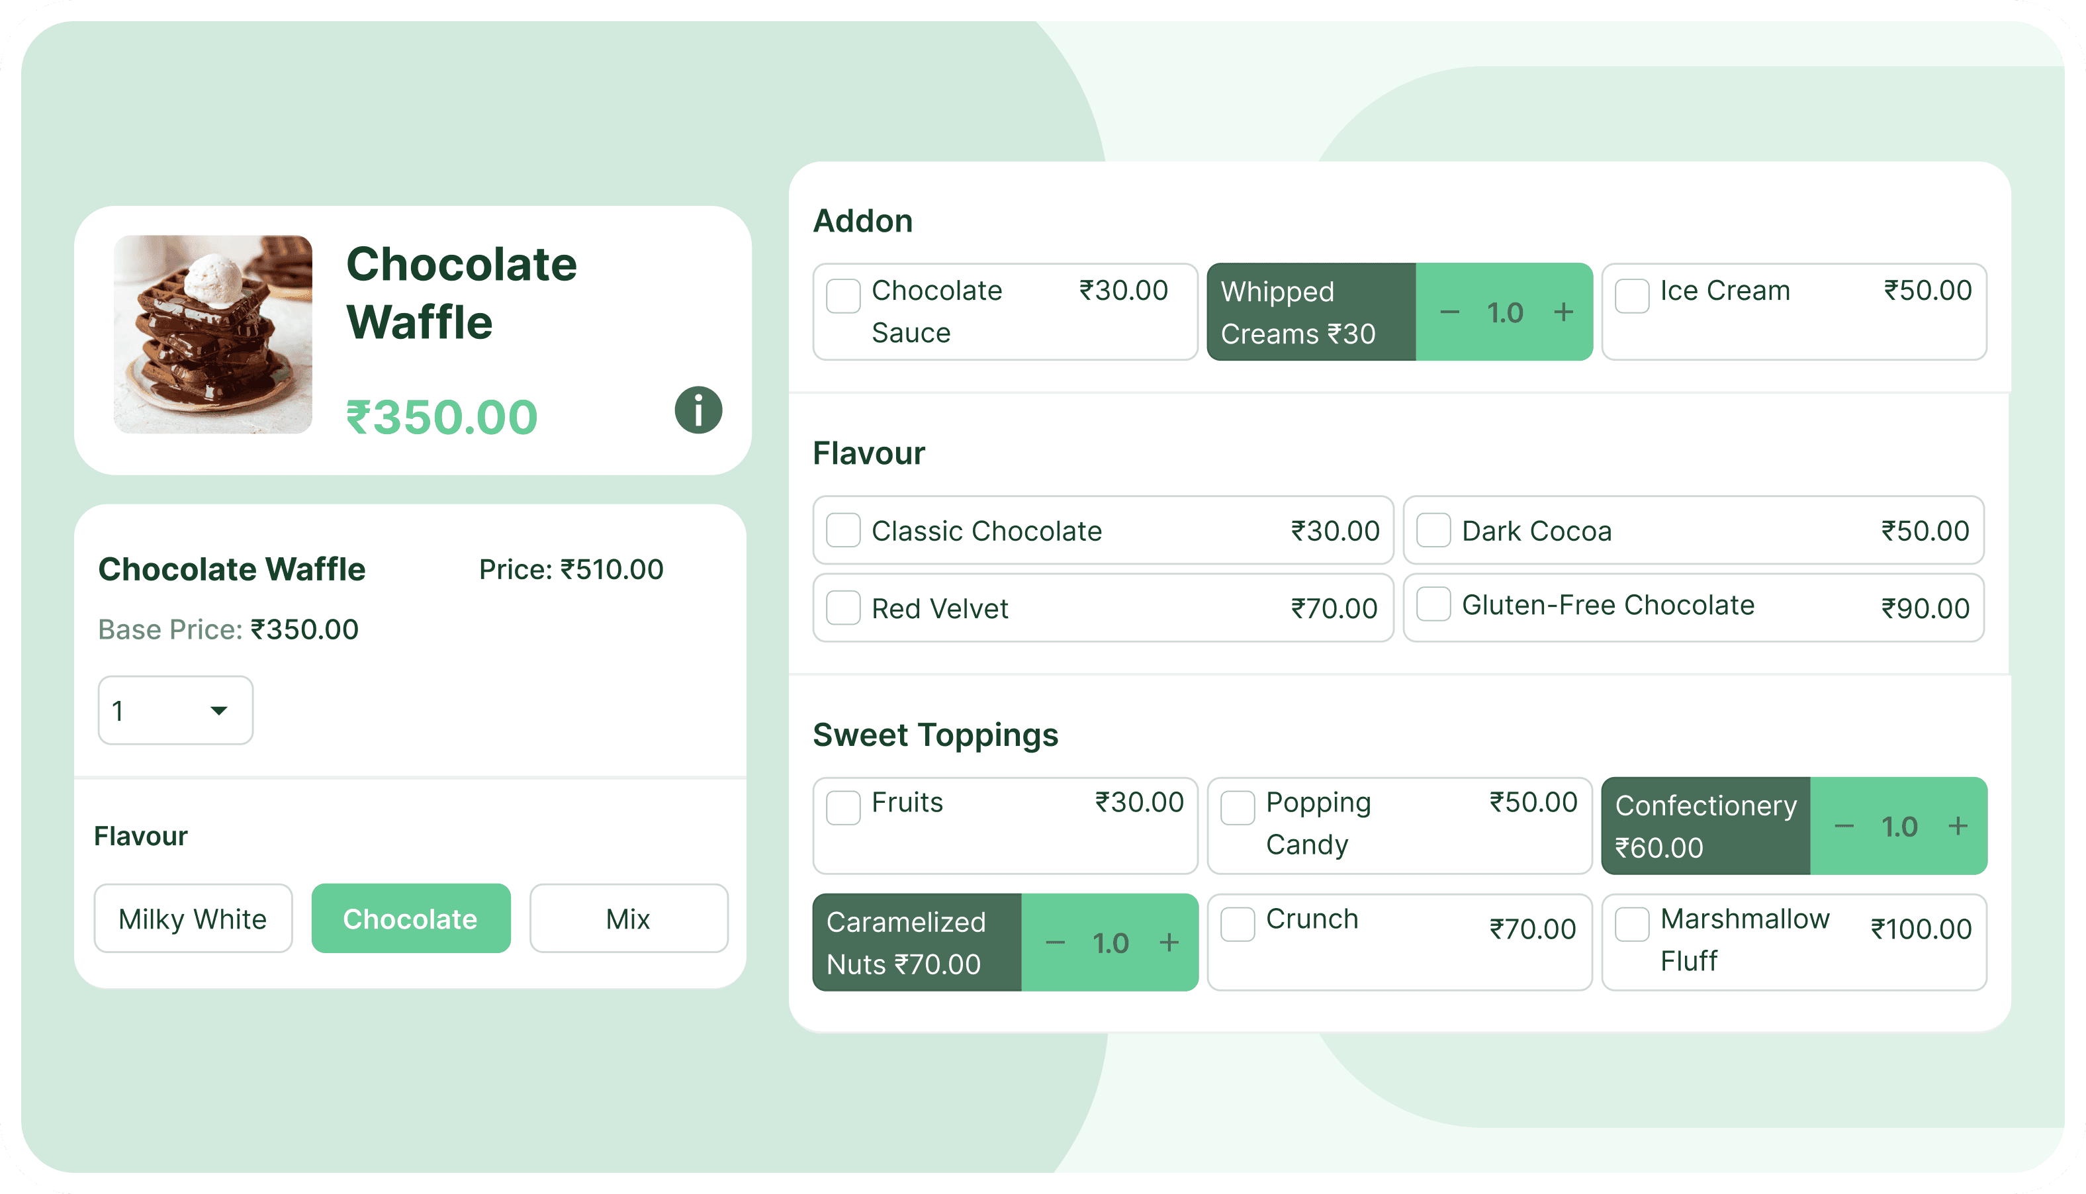This screenshot has width=2086, height=1194.
Task: Switch flavour to Chocolate
Action: (x=410, y=919)
